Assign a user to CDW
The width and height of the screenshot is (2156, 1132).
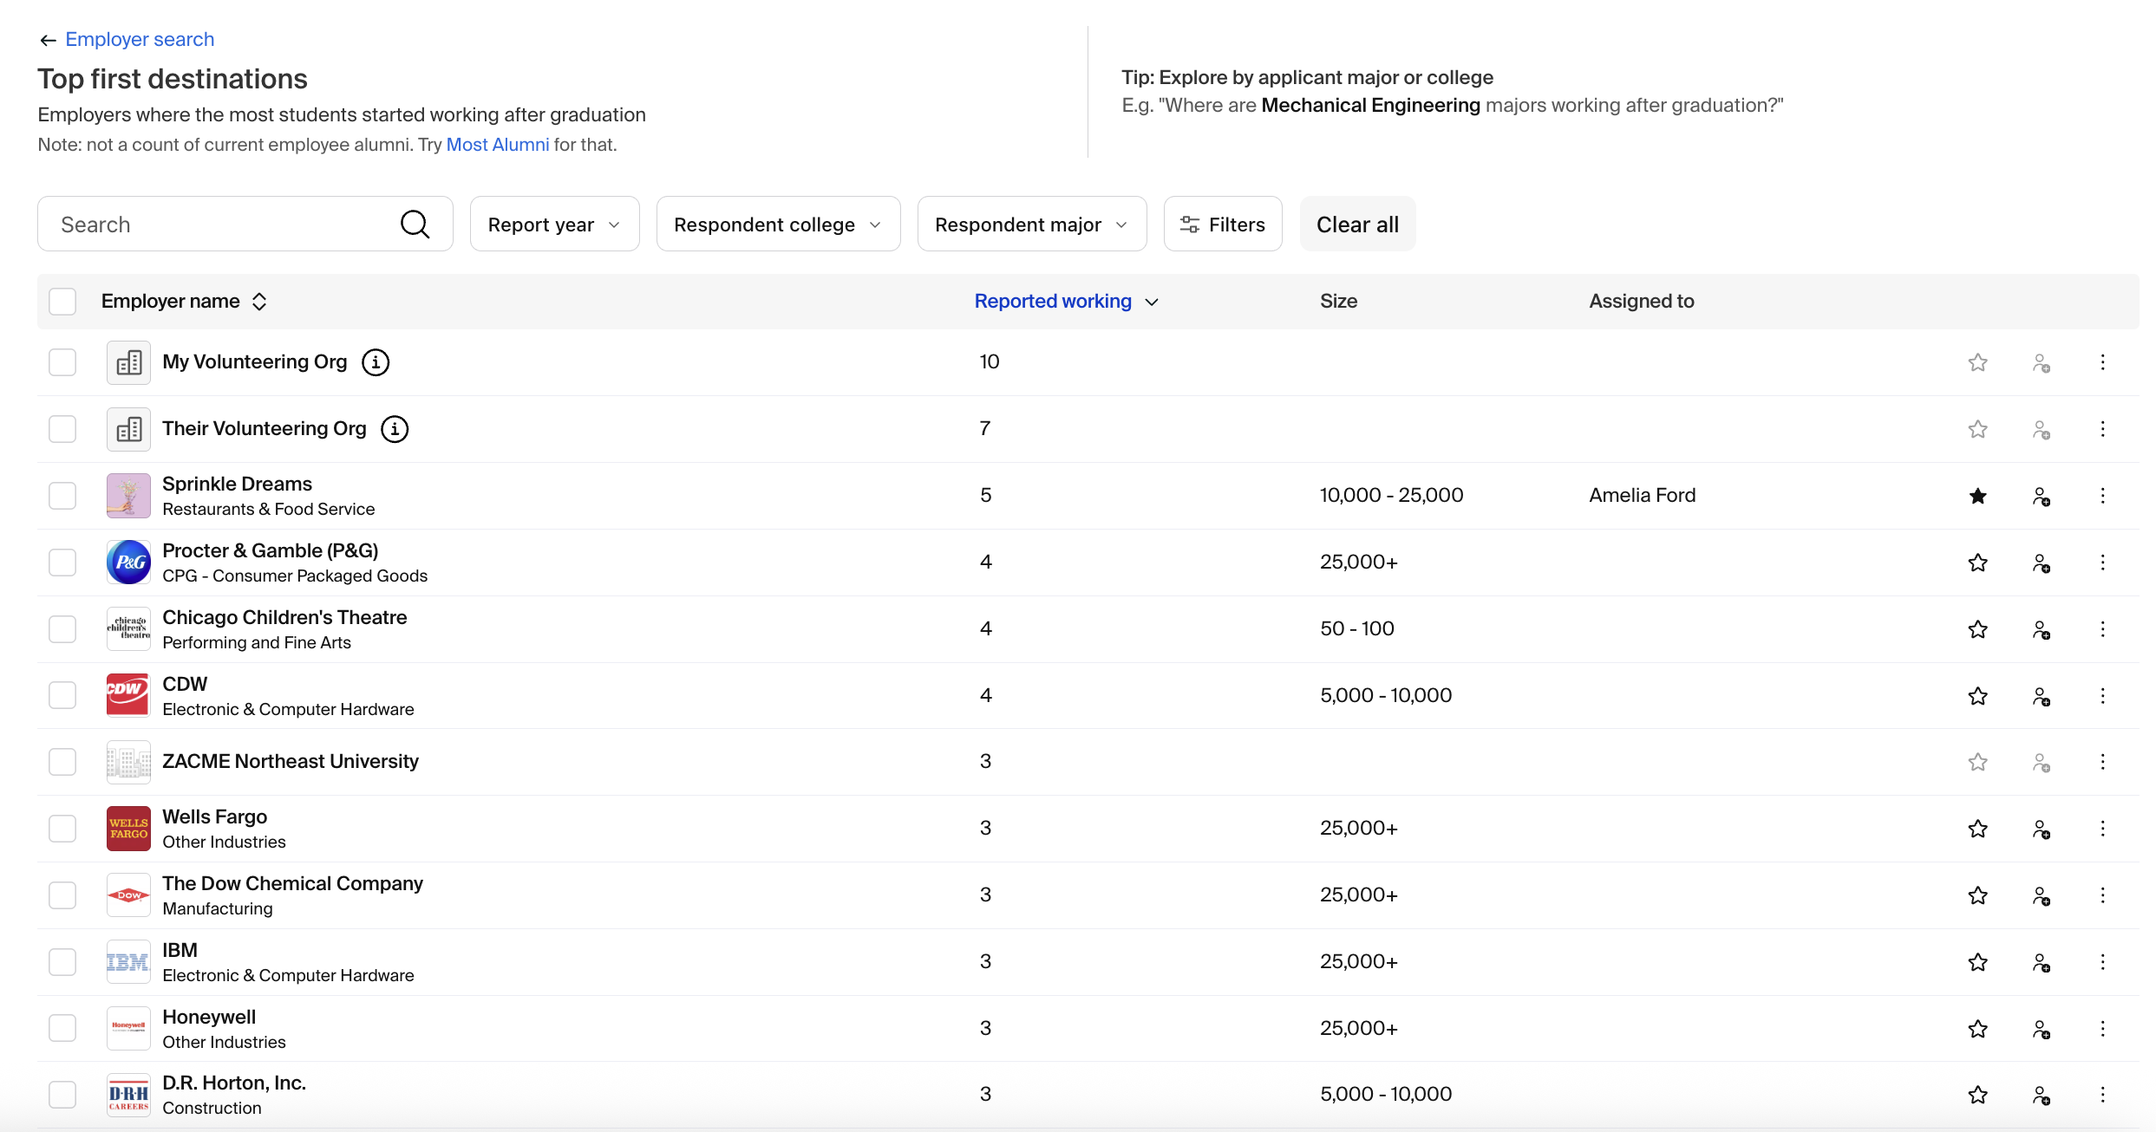[x=2042, y=696]
